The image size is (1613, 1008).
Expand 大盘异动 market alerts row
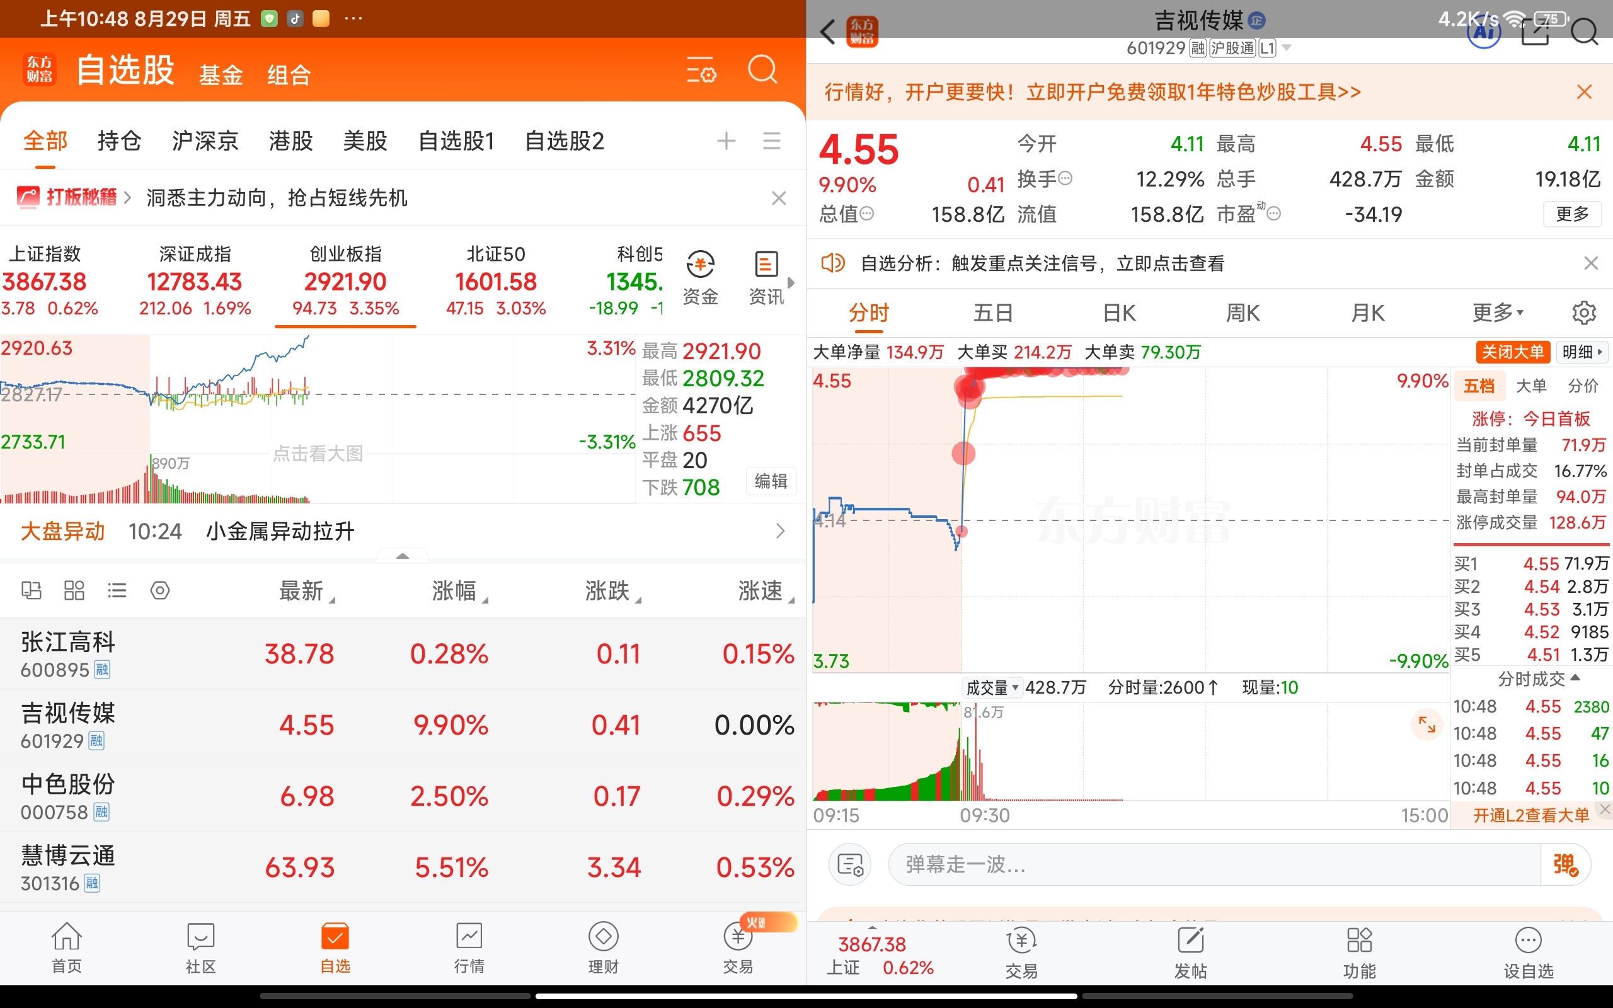pos(403,531)
